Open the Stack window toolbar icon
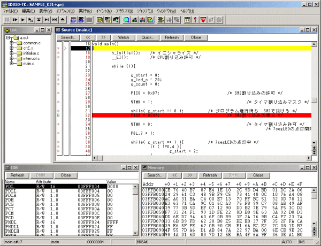The width and height of the screenshot is (321, 246). [x=161, y=20]
